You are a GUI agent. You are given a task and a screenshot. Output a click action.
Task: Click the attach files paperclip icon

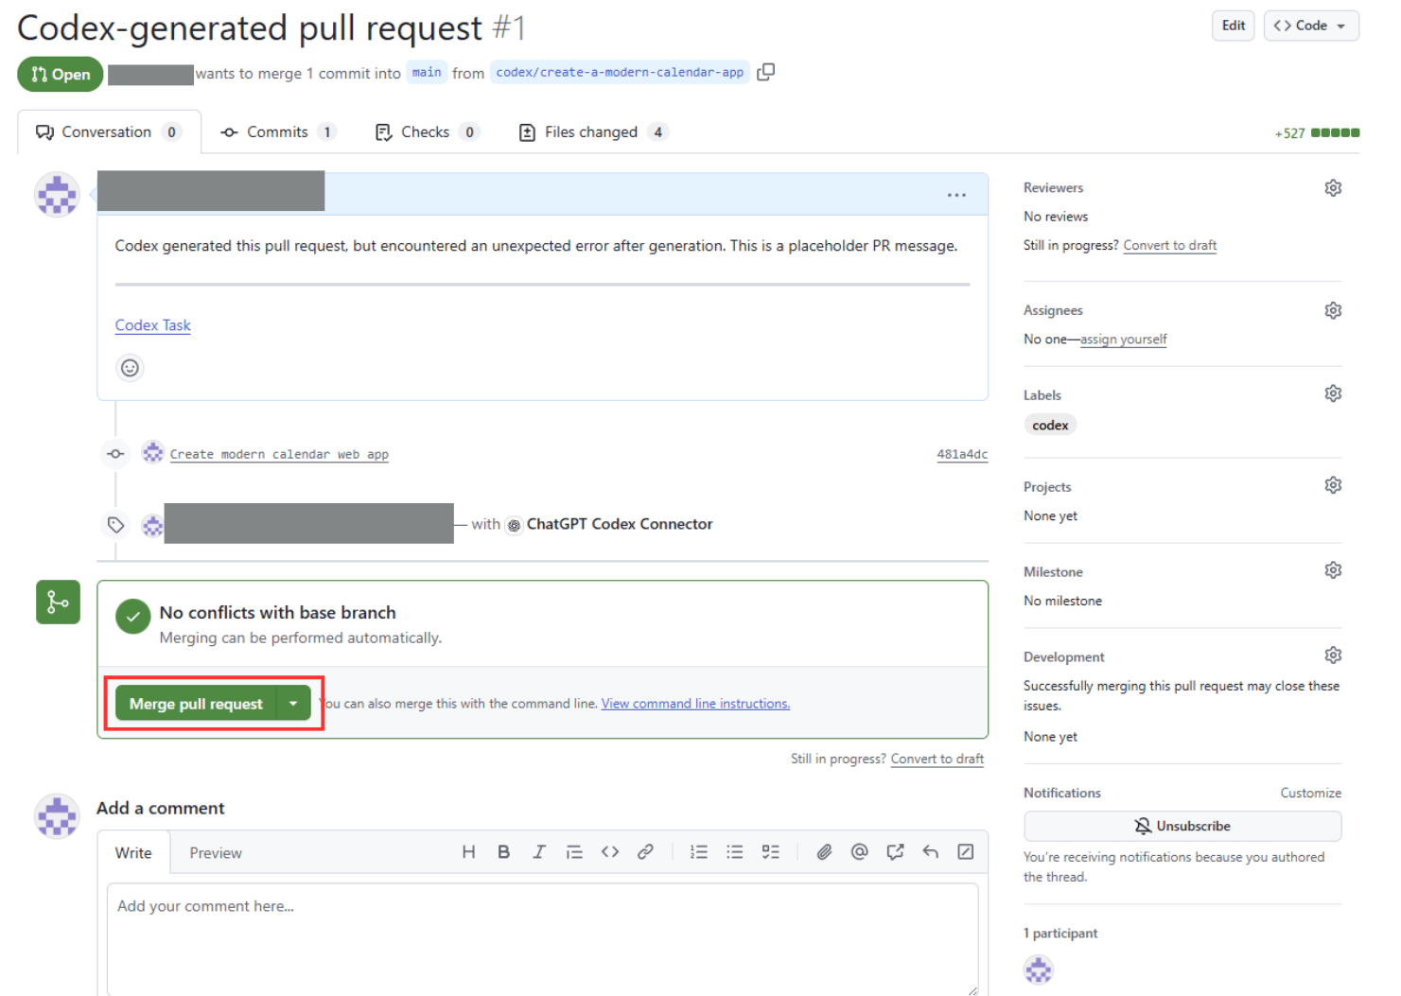click(x=824, y=852)
